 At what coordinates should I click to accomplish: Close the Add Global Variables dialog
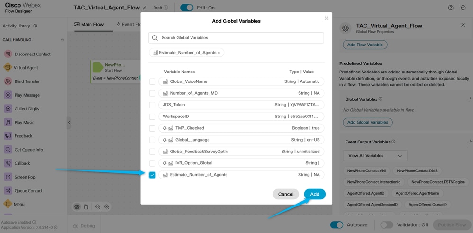click(327, 18)
